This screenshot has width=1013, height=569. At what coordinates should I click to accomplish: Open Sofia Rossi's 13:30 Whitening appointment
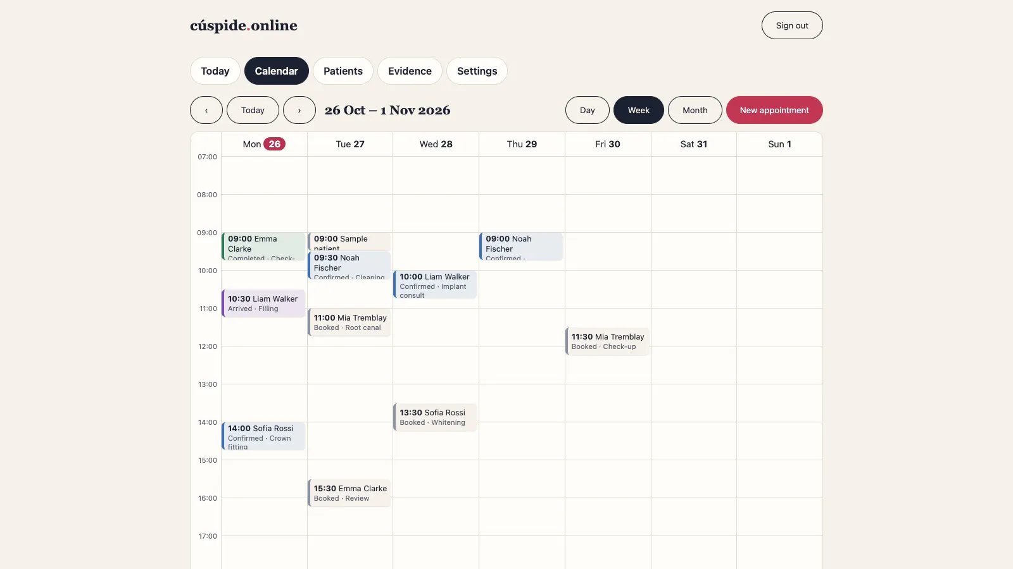pyautogui.click(x=435, y=417)
